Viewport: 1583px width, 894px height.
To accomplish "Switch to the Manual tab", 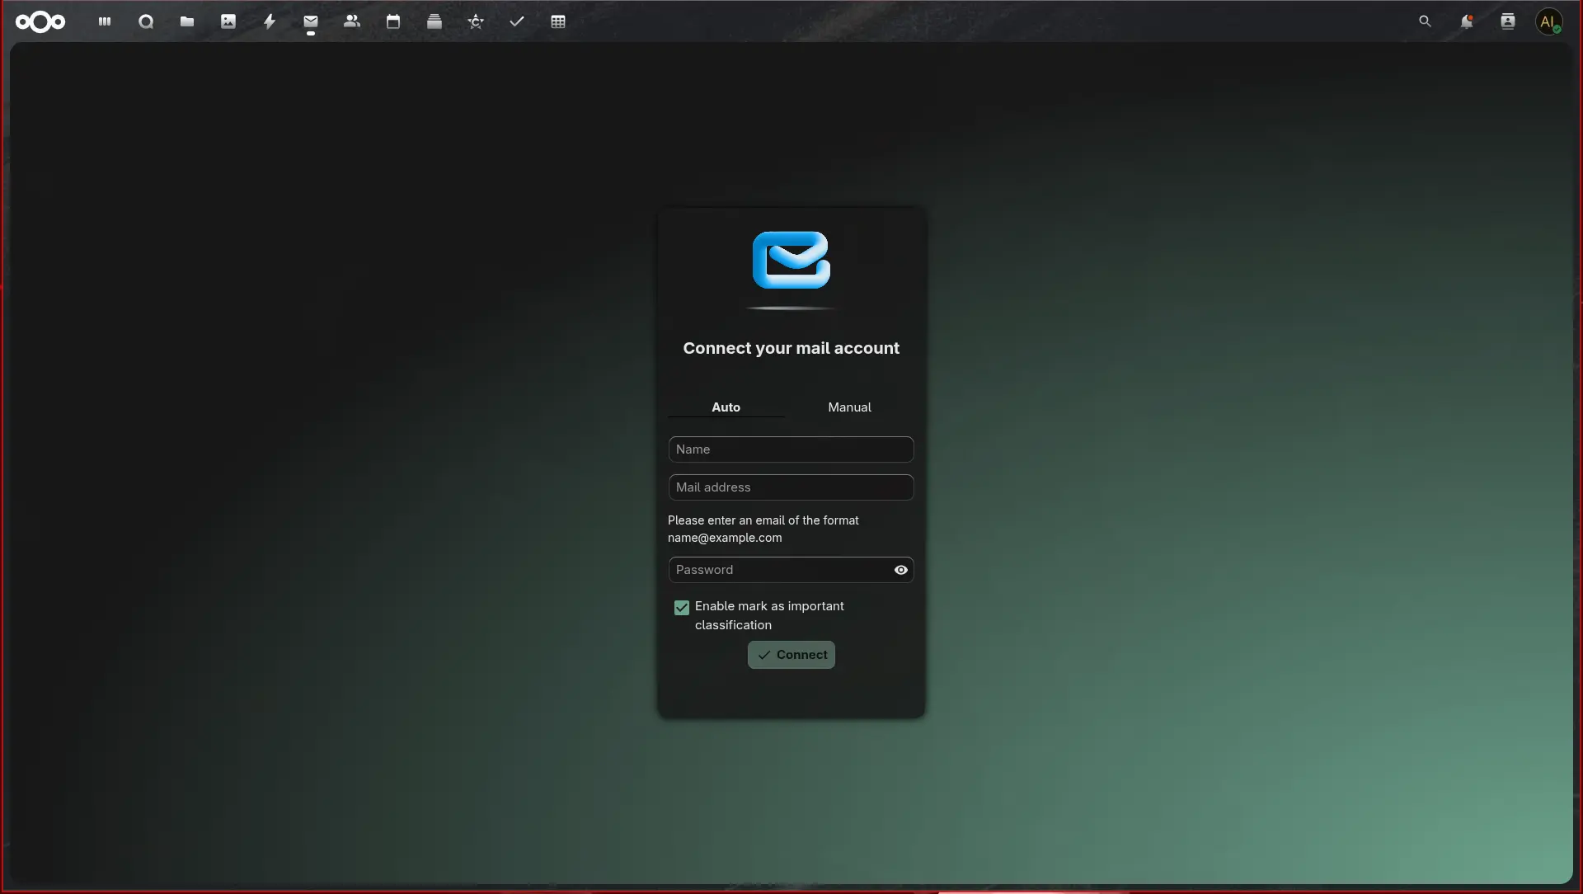I will point(849,407).
